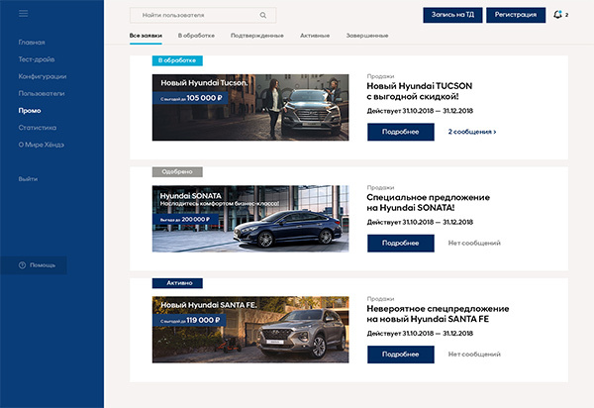Click Нет сообщений on the SONATA card
This screenshot has width=594, height=408.
click(474, 244)
